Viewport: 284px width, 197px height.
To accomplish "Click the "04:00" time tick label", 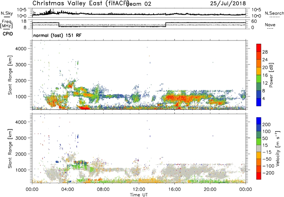I will pyautogui.click(x=68, y=190).
